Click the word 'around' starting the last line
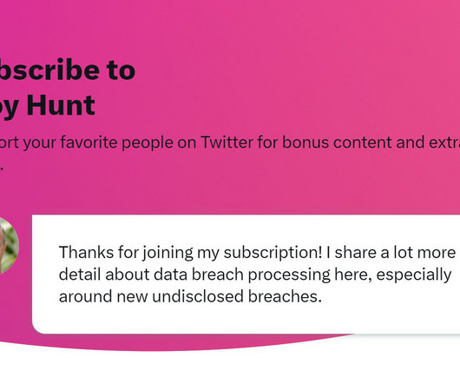This screenshot has height=384, width=460. point(85,296)
